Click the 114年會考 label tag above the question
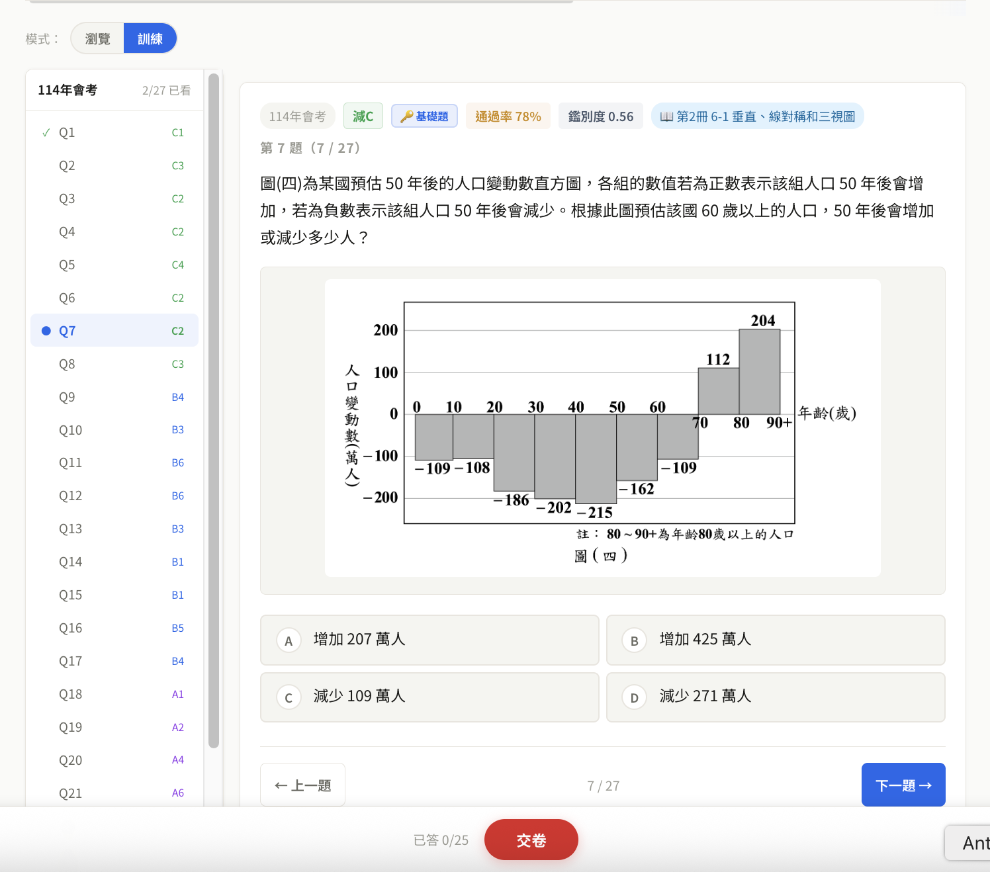Screen dimensions: 990x872 point(297,116)
